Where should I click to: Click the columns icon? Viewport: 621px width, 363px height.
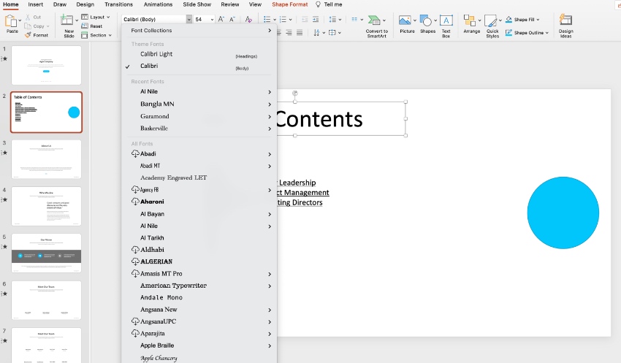pos(354,19)
